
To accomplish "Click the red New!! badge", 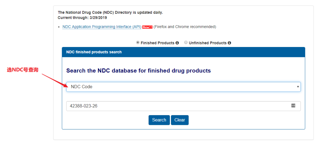I will 147,27.
